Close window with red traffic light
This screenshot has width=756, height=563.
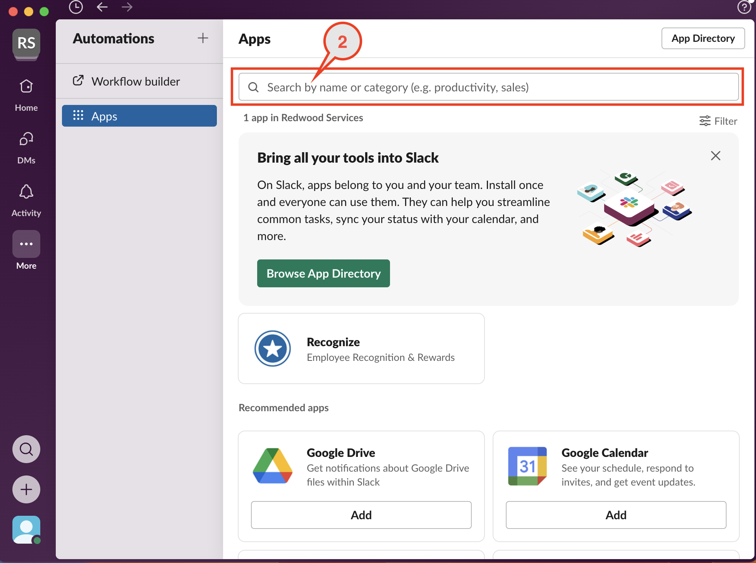click(13, 11)
